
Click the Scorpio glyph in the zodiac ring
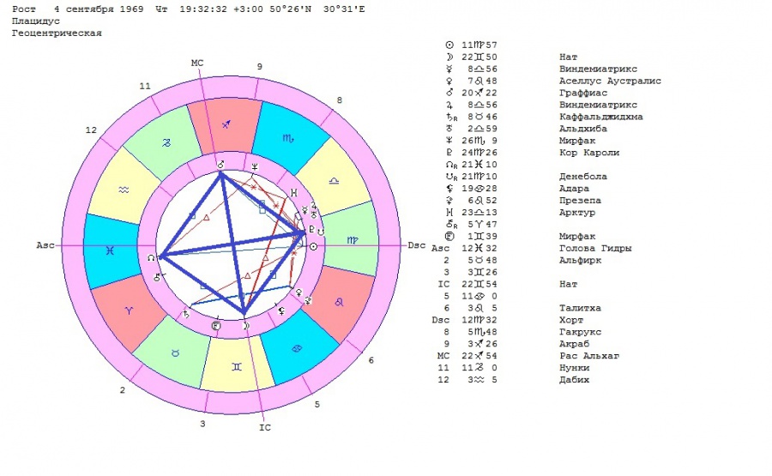(287, 136)
